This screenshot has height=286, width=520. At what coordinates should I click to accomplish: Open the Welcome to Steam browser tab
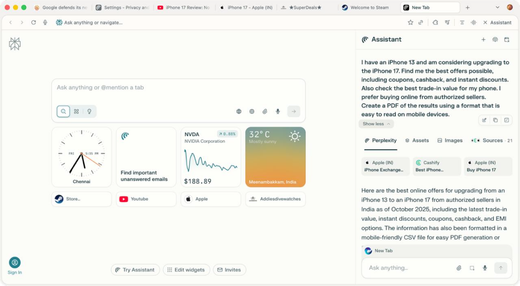click(368, 7)
